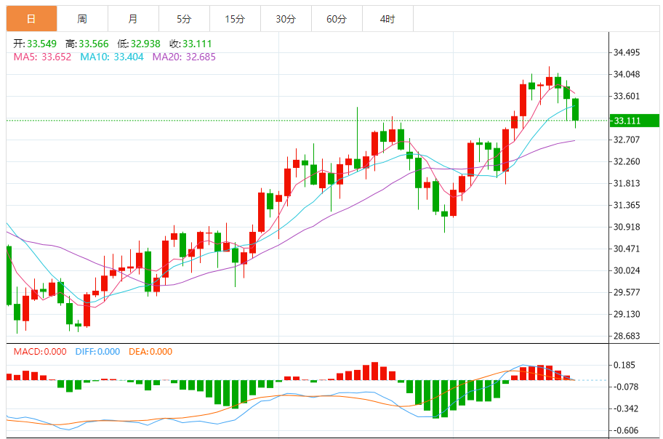
Task: Click the 32.260 price axis label
Action: coord(627,161)
